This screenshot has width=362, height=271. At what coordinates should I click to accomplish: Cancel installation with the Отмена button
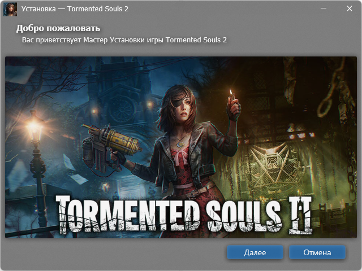click(x=317, y=252)
